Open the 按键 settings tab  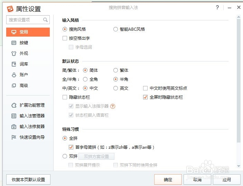pyautogui.click(x=28, y=43)
